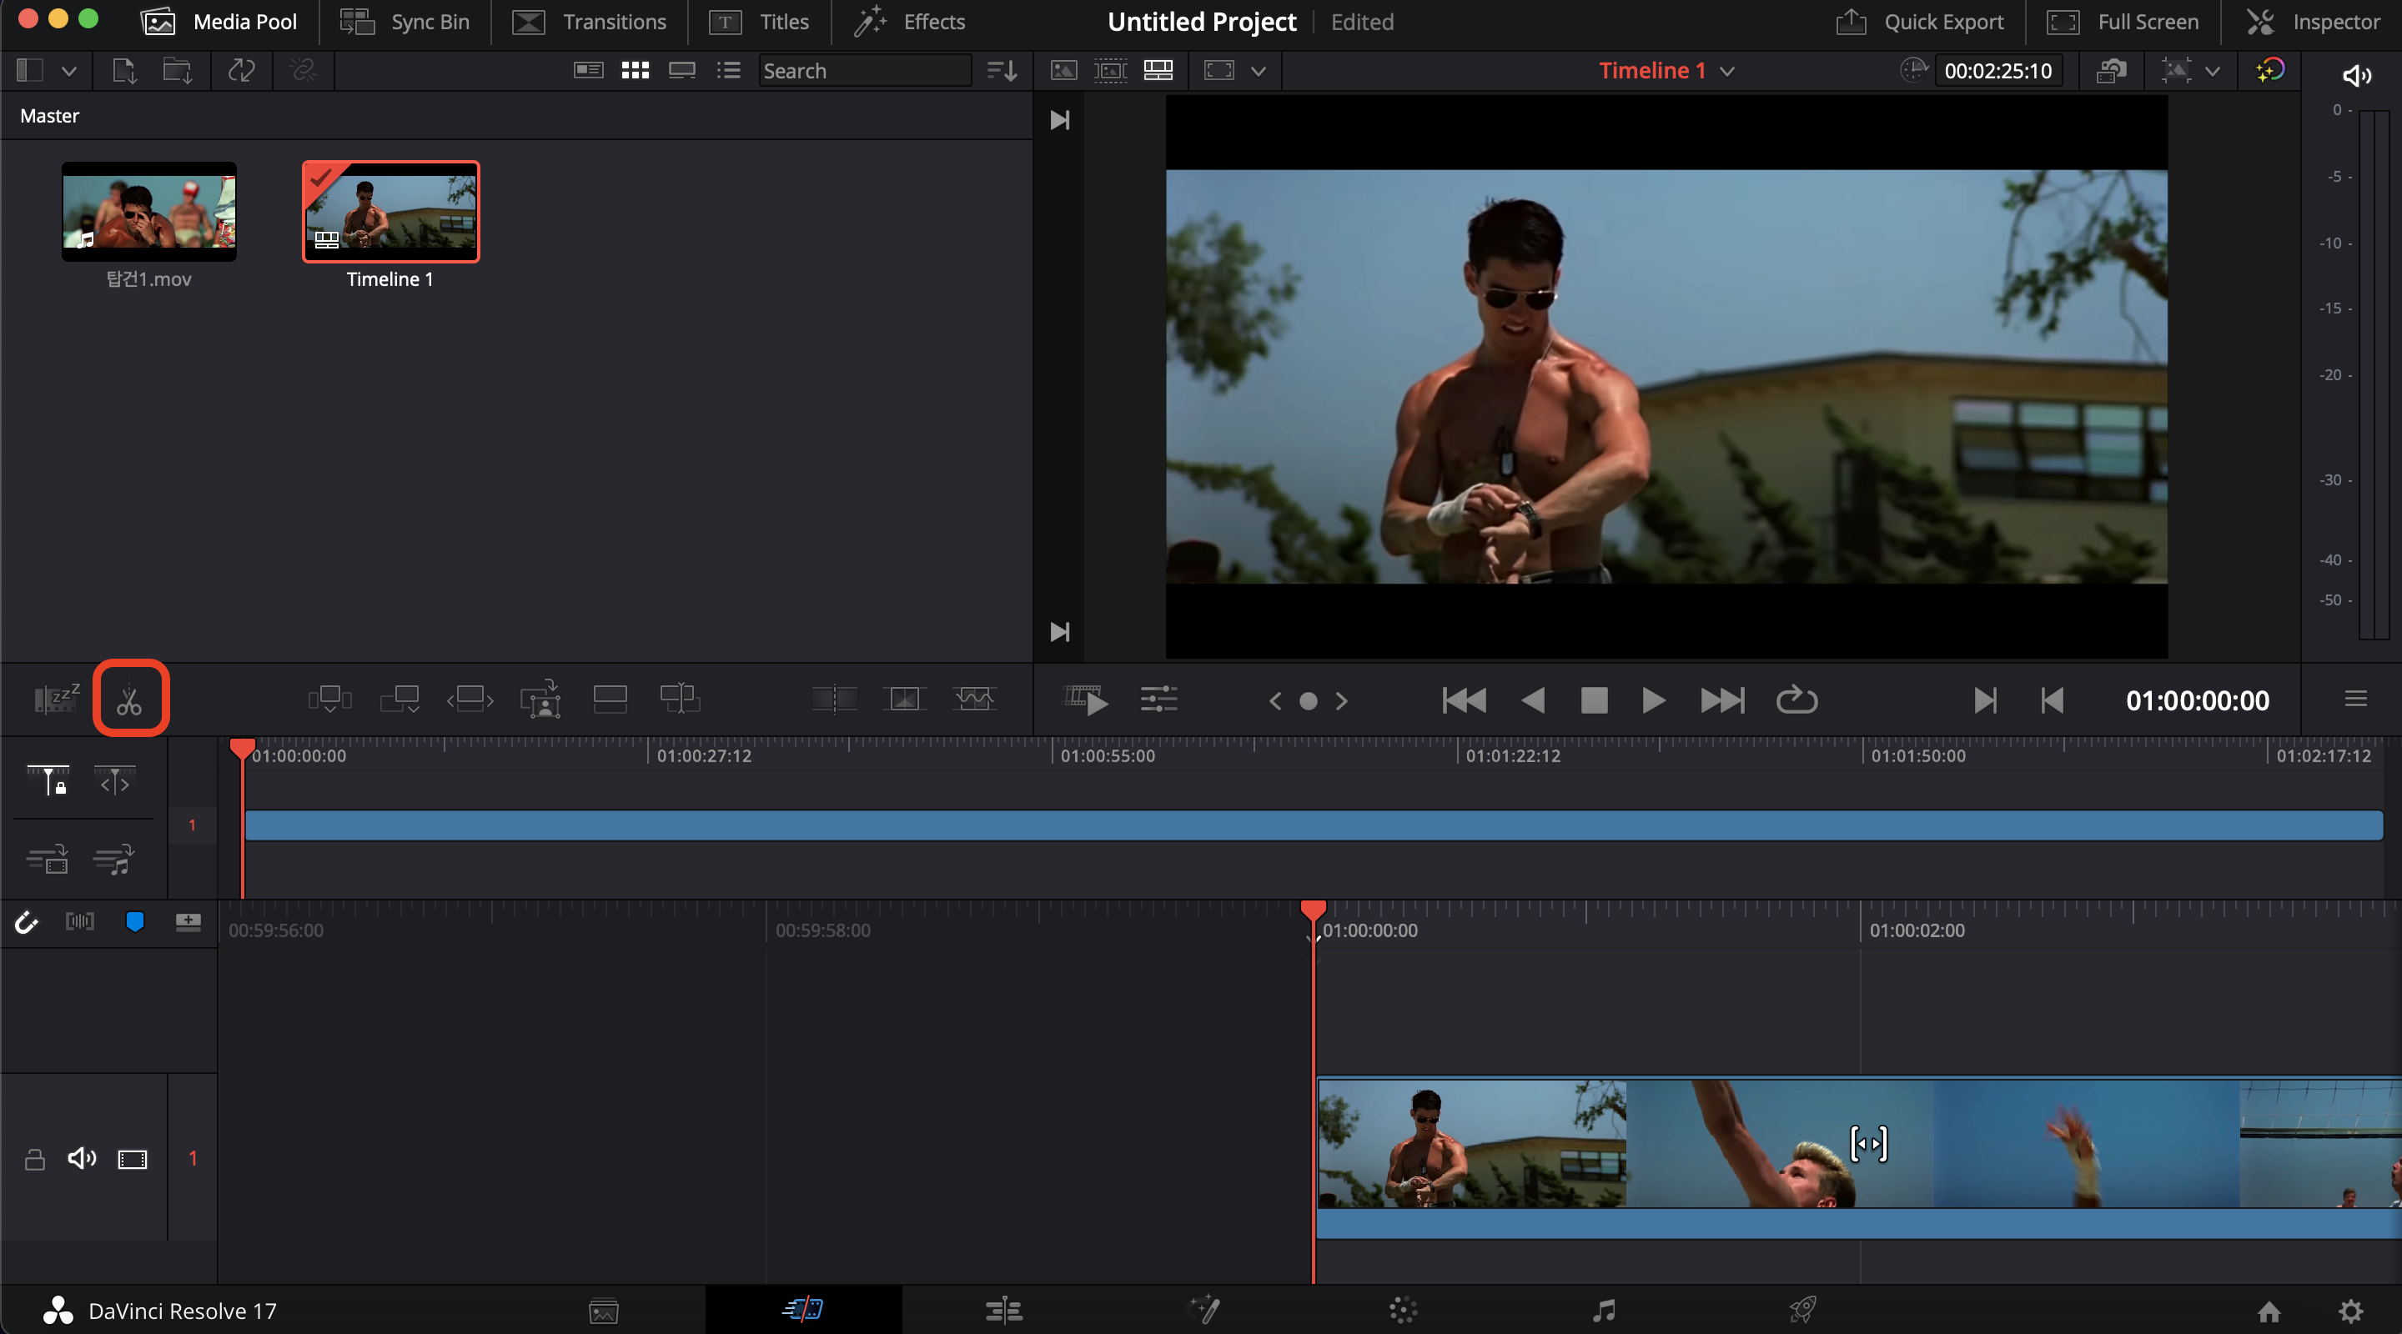Click the Ripple Overwrite icon
The image size is (2402, 1334).
[x=470, y=698]
